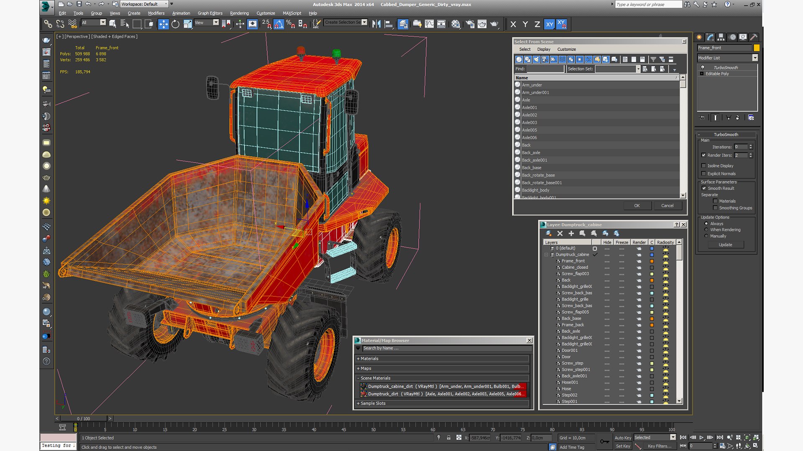Open the Rendering menu

pos(239,13)
